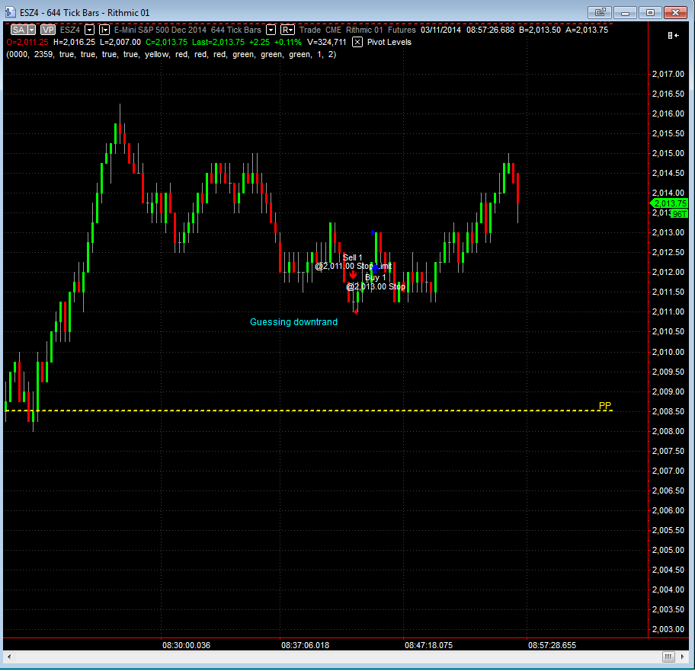The image size is (695, 671).
Task: Click the C=2,013.75 close value
Action: [x=166, y=42]
